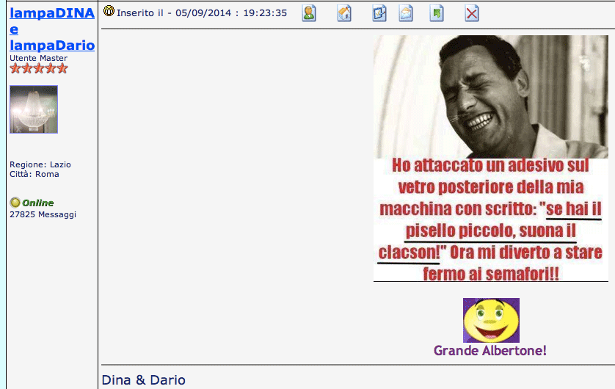Click the laughing man joke image
The image size is (615, 389).
click(491, 159)
